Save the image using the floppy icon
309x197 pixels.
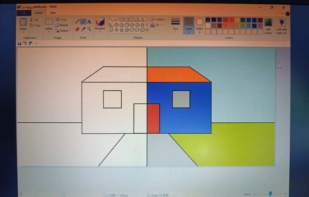tap(19, 44)
